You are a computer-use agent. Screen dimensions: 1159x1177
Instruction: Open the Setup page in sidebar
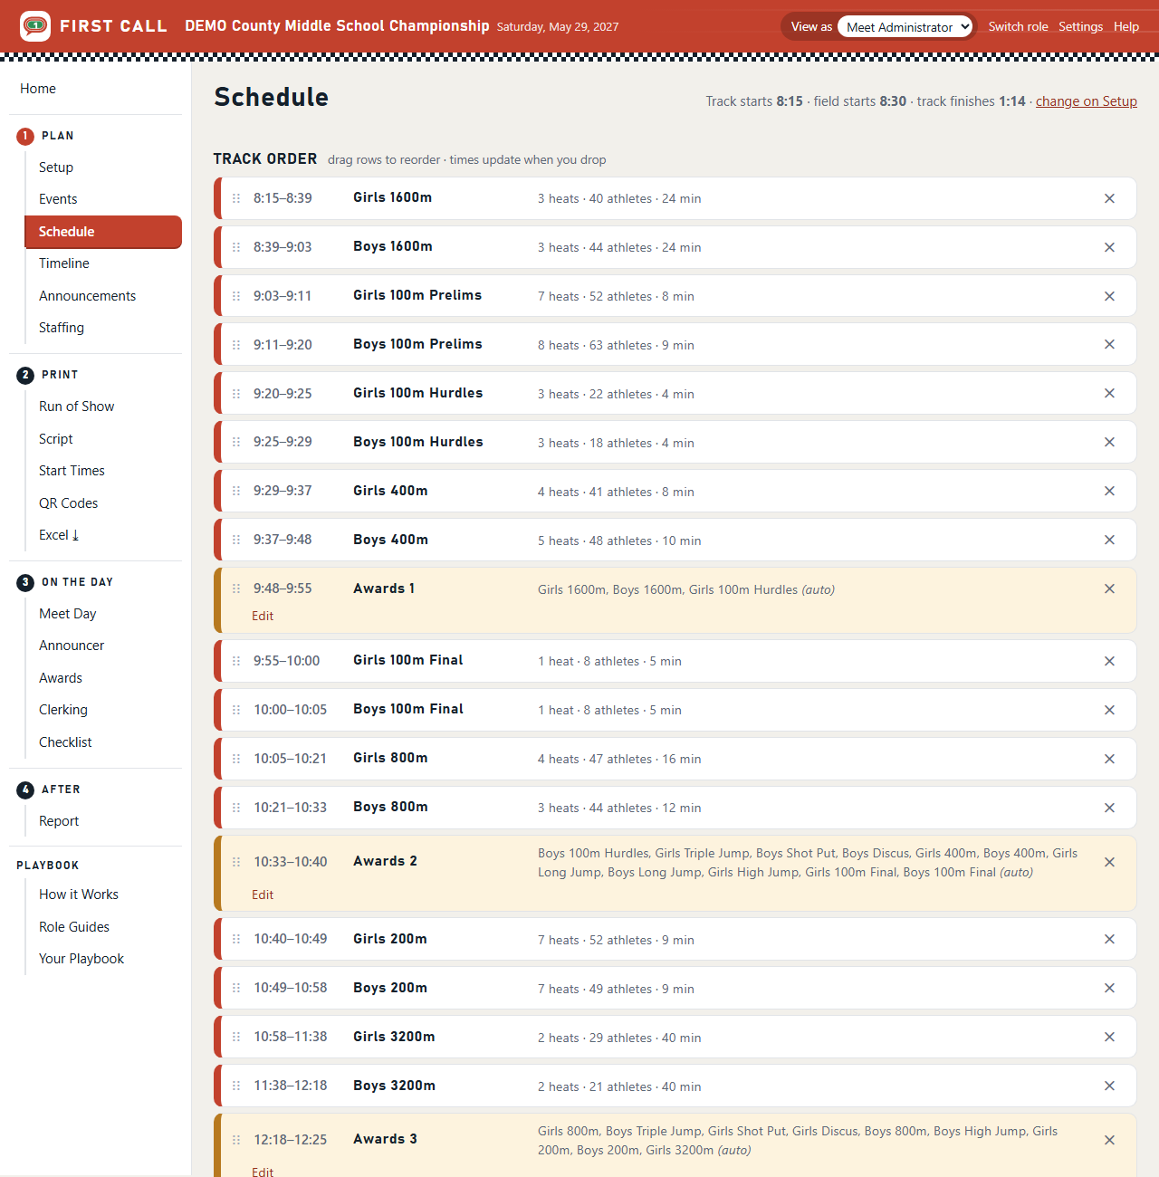click(x=56, y=167)
